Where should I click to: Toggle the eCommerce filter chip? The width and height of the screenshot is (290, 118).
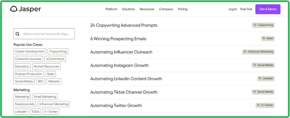[55, 59]
